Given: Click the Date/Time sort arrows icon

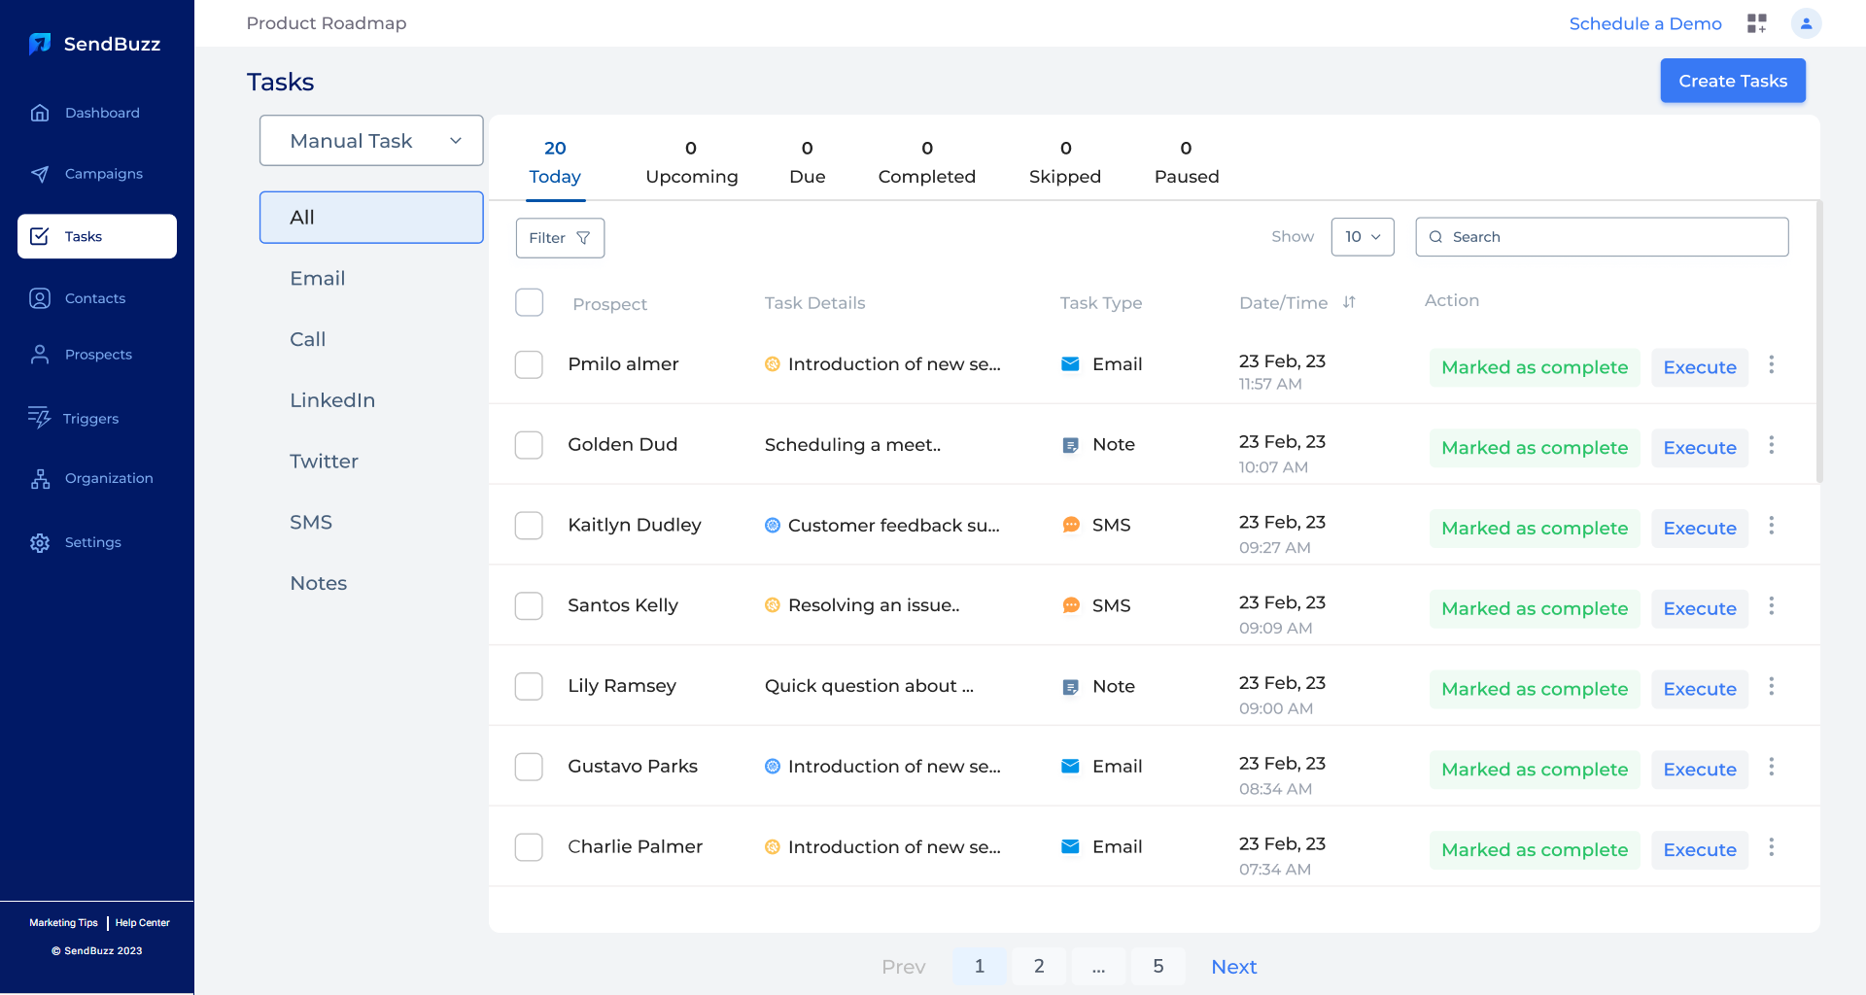Looking at the screenshot, I should pos(1349,302).
